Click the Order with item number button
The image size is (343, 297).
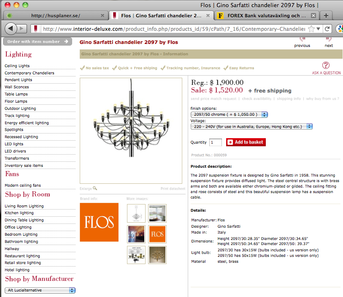pos(38,42)
